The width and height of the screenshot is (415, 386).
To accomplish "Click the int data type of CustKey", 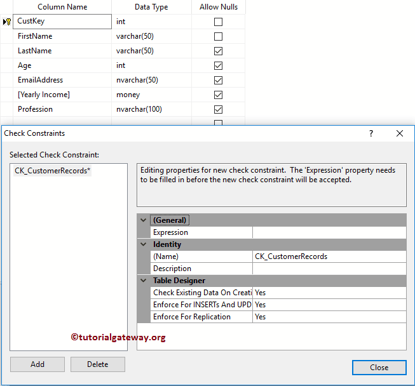I will (x=152, y=22).
